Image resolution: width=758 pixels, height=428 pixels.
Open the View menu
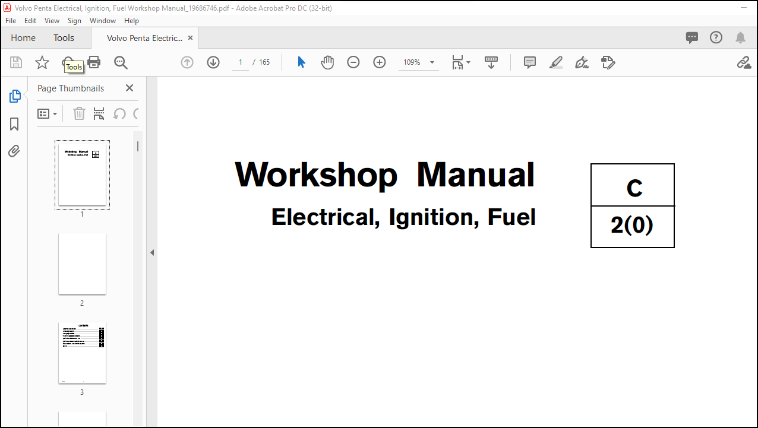click(52, 20)
